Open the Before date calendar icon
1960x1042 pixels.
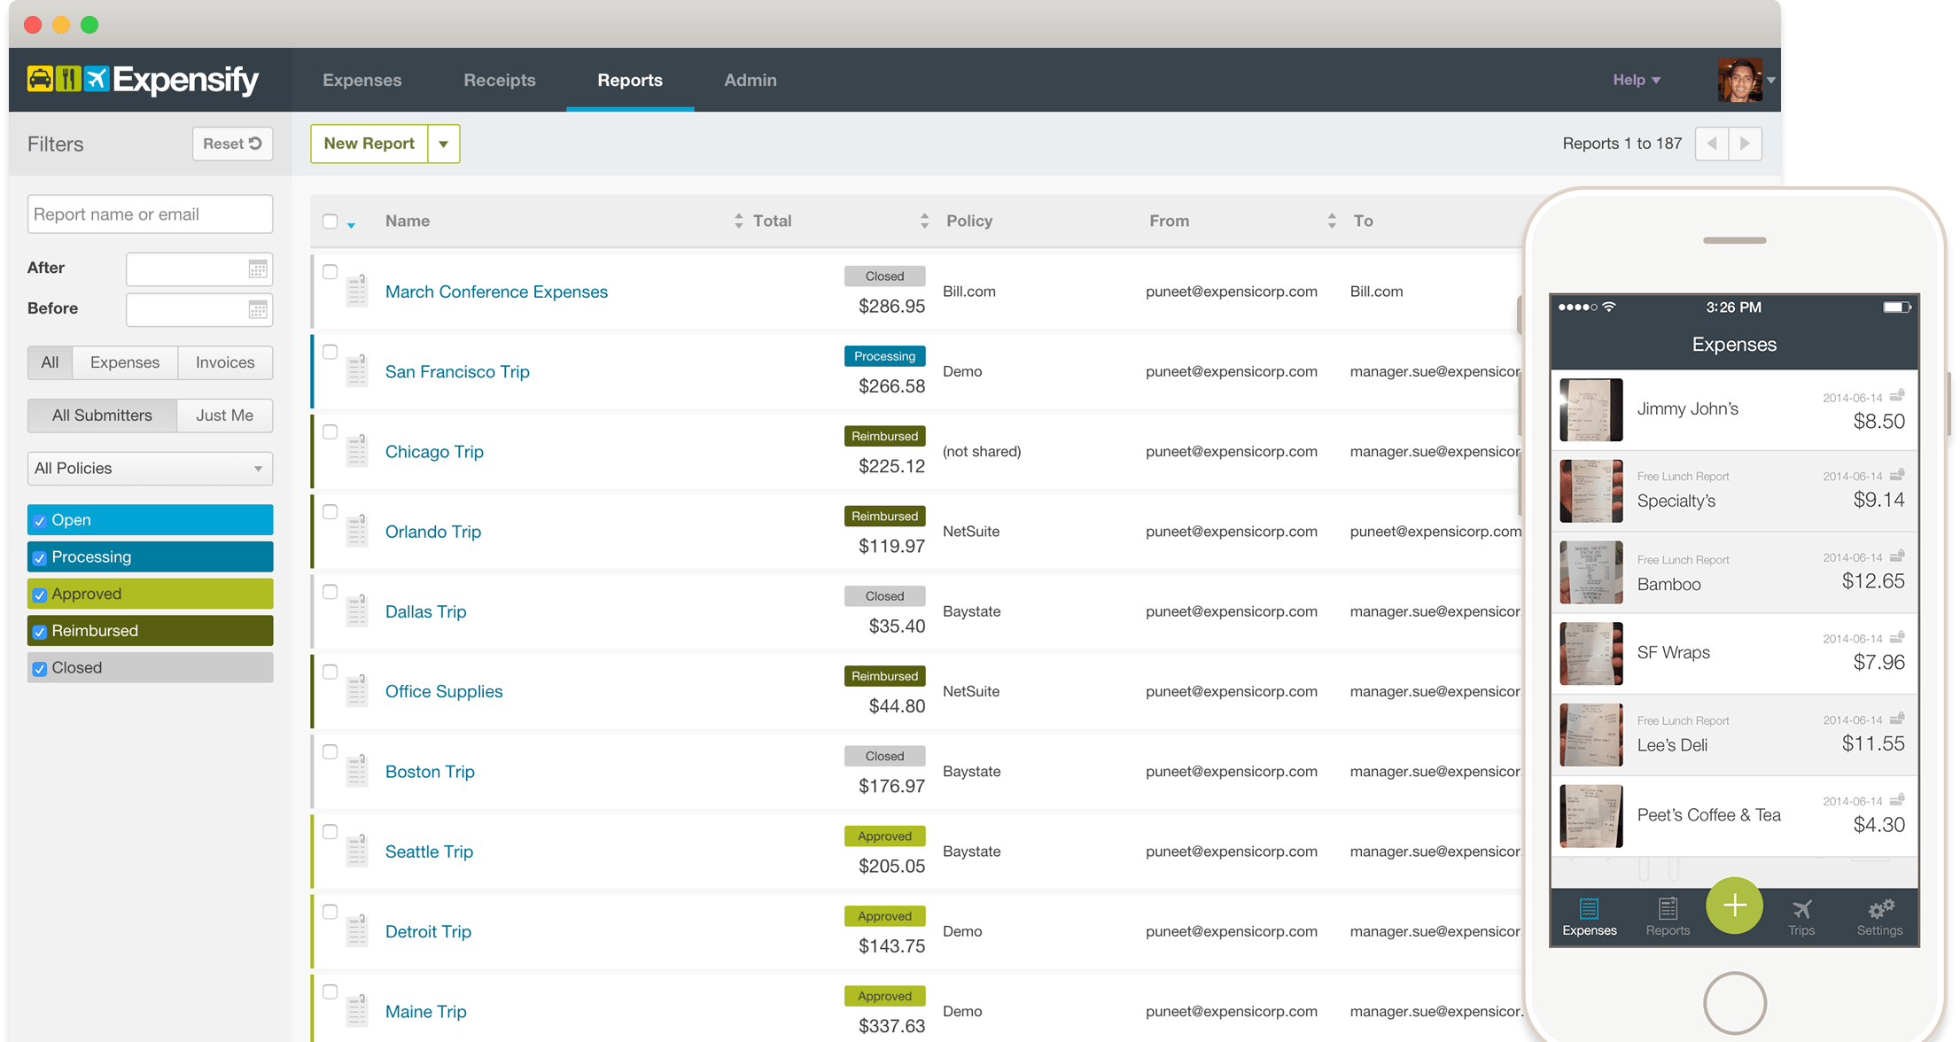tap(258, 309)
